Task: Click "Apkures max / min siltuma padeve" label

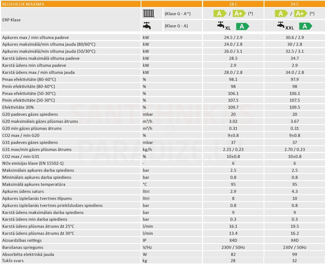Action: click(x=35, y=37)
